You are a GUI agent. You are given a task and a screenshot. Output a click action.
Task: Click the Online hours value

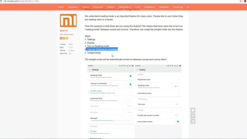click(x=72, y=51)
